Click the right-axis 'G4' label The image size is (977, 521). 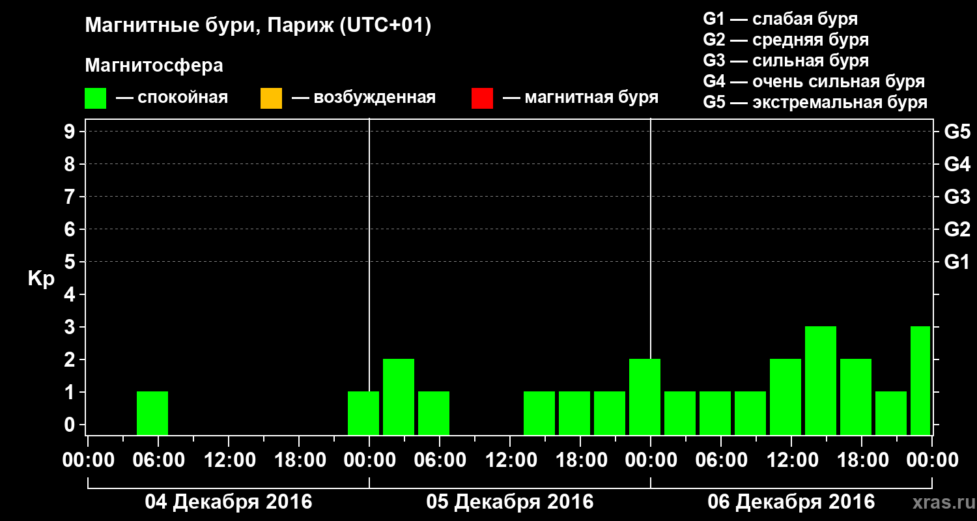pos(957,164)
